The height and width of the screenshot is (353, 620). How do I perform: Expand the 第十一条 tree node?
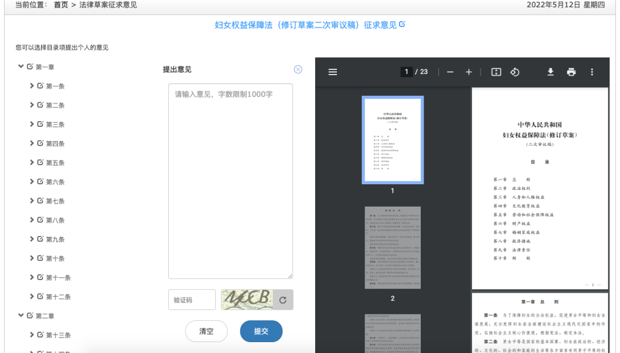tap(32, 277)
